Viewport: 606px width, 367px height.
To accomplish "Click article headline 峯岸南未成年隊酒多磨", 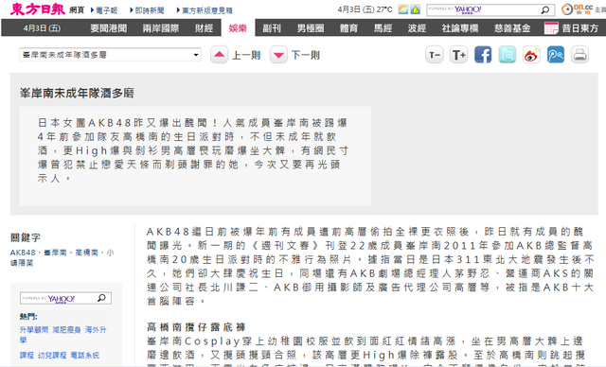I will tap(77, 93).
